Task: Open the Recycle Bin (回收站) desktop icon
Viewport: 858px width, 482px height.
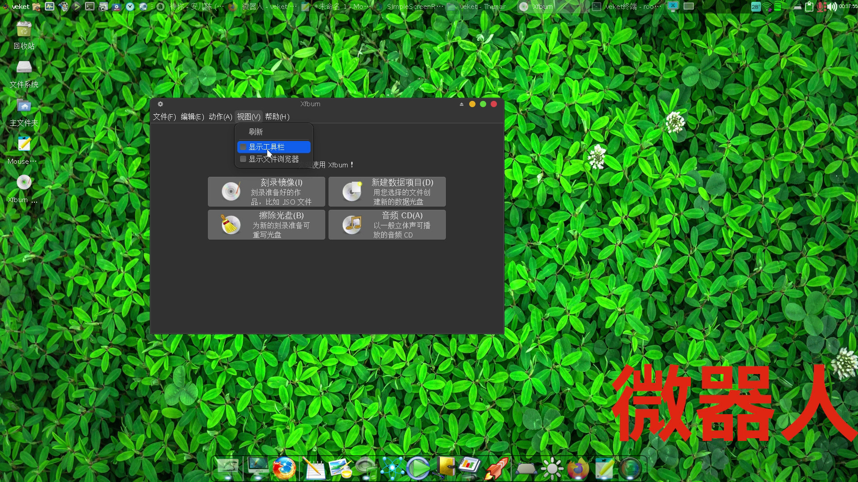Action: pos(24,30)
